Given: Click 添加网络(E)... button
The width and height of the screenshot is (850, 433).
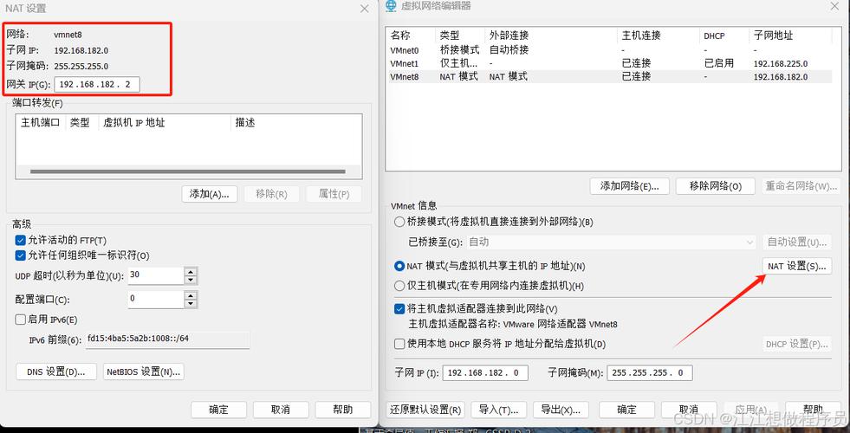Looking at the screenshot, I should [629, 186].
